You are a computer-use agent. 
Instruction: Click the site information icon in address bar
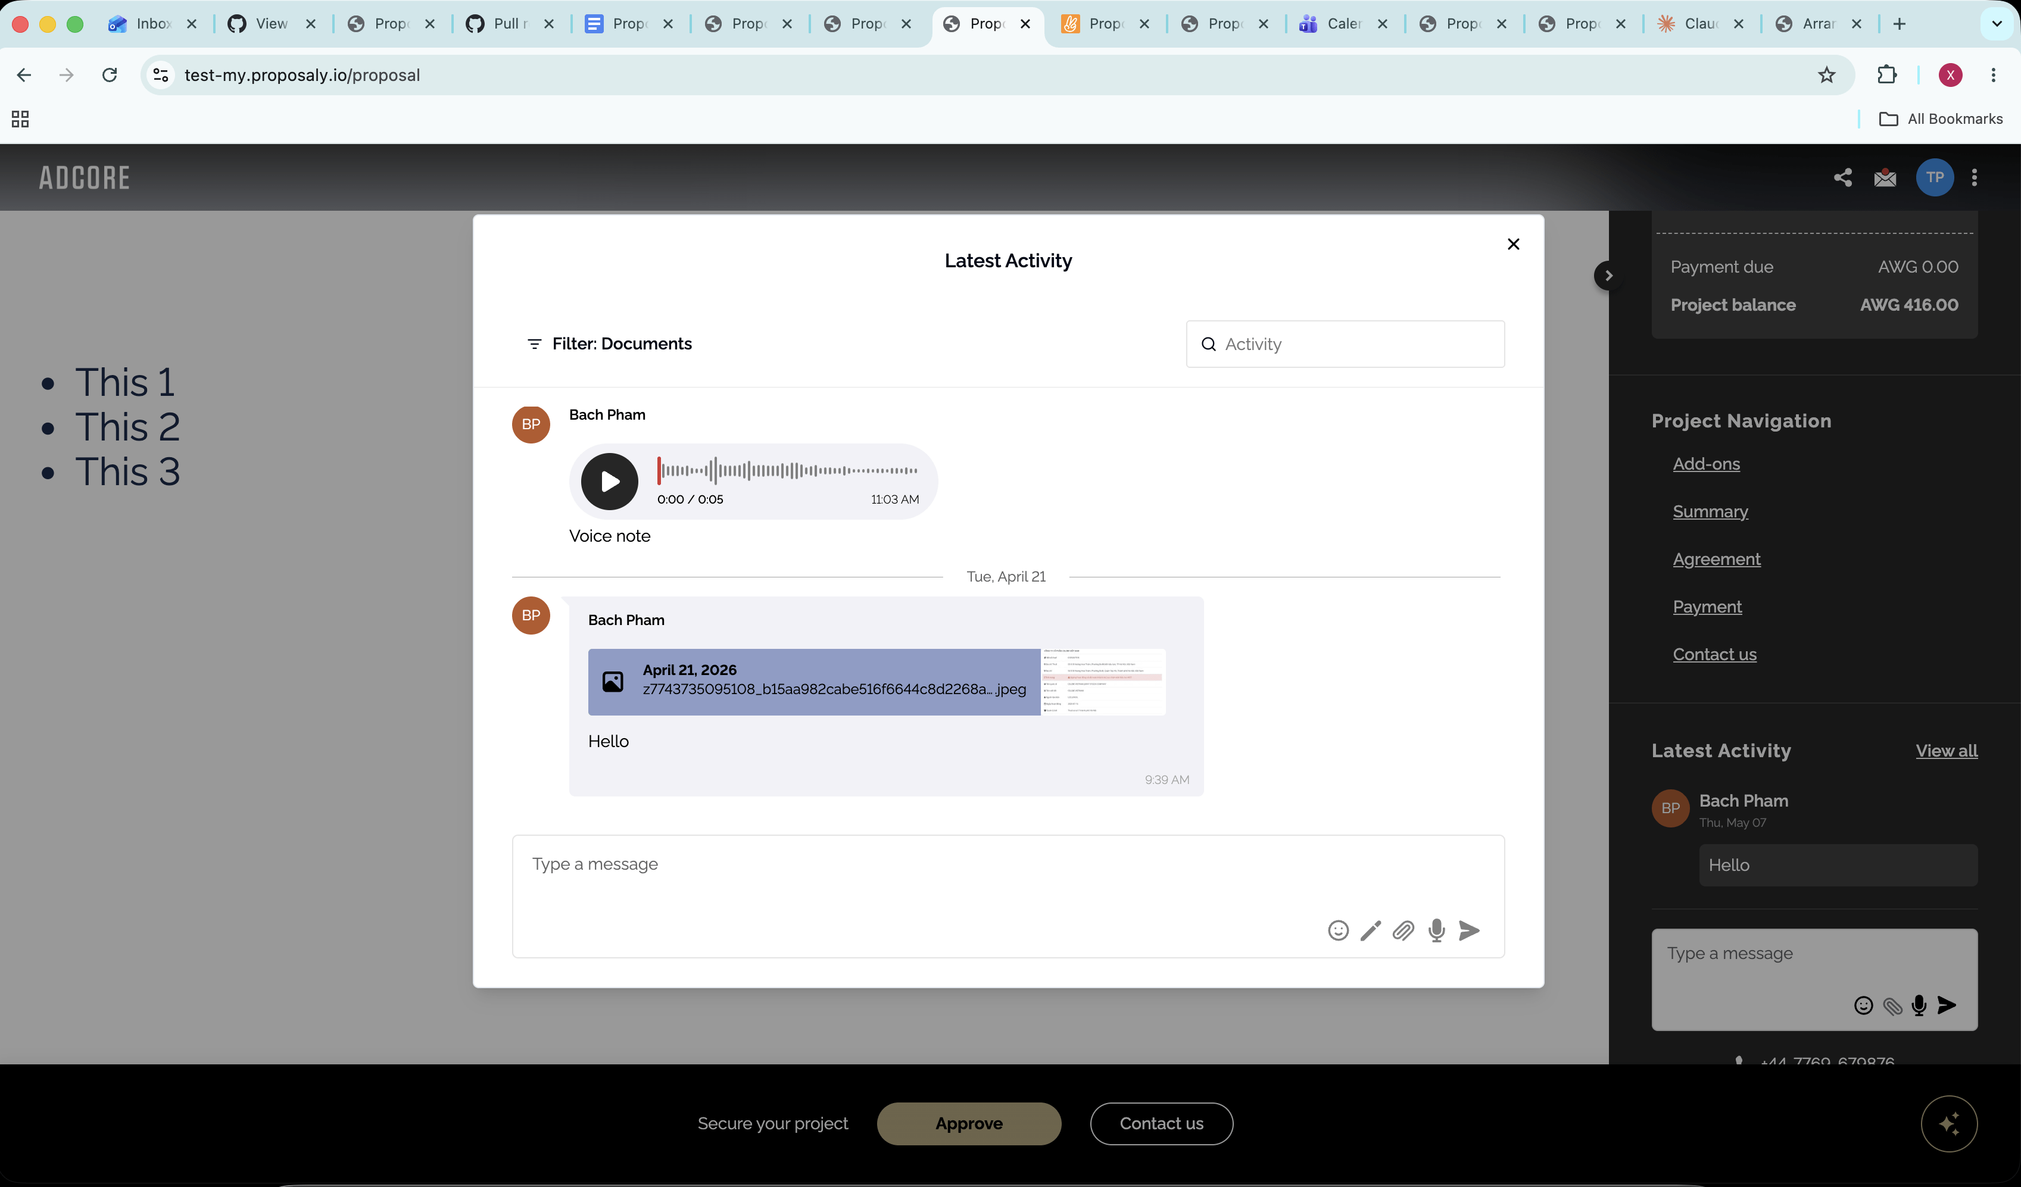pos(160,76)
